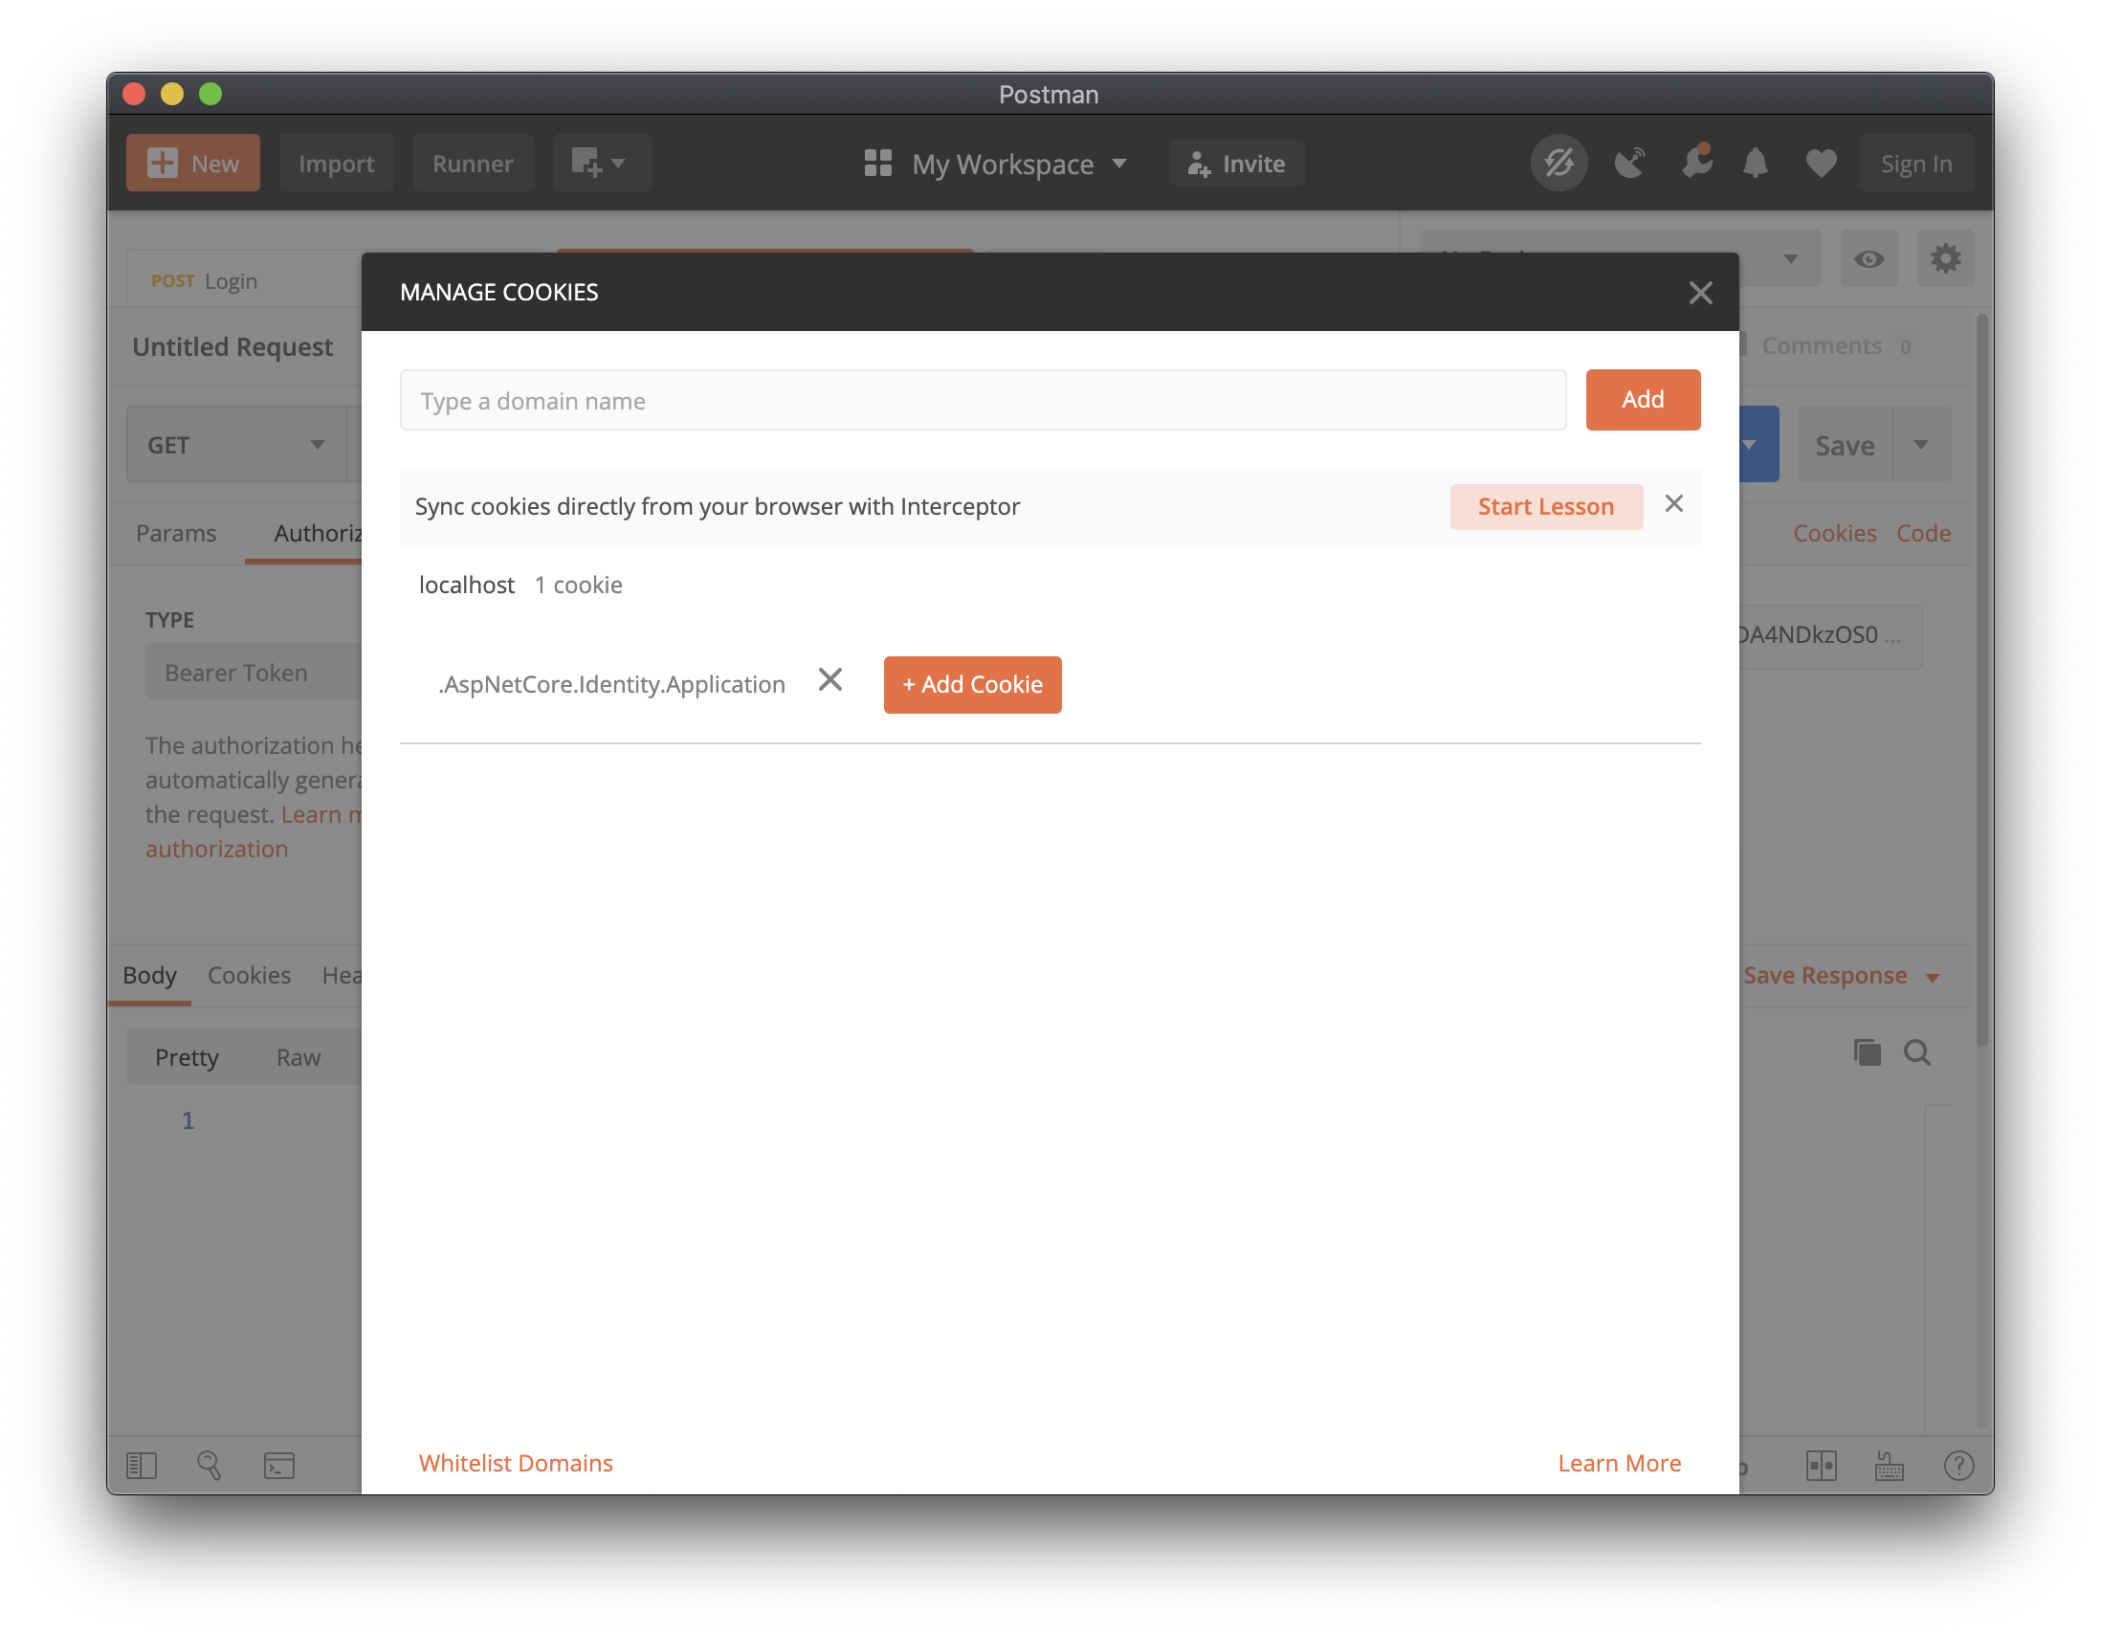Click the settings gear icon
Screen dimensions: 2101x1636
pyautogui.click(x=1946, y=258)
